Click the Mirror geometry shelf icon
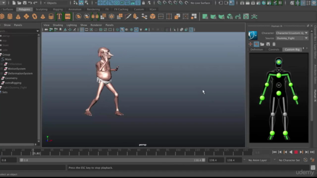The width and height of the screenshot is (317, 178). click(95, 16)
